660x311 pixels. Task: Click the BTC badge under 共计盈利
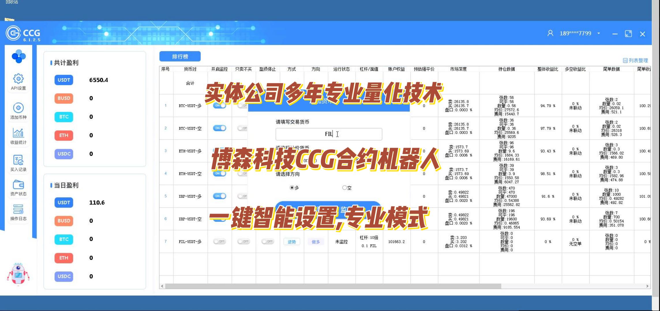pos(64,117)
